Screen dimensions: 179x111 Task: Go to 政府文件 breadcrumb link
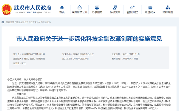tap(35, 22)
